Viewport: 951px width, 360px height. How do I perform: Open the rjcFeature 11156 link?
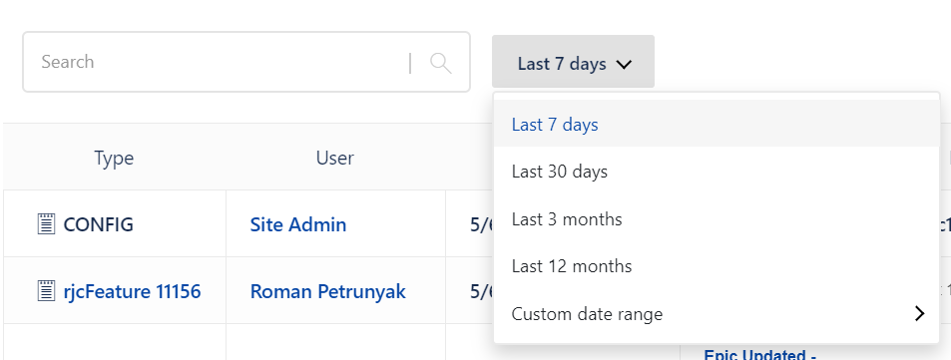[132, 291]
